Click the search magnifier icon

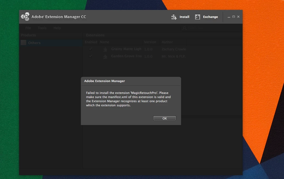[185, 28]
